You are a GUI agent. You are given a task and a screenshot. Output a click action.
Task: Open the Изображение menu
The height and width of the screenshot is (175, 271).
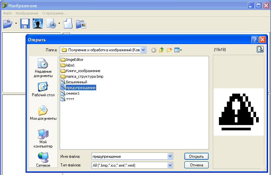[27, 13]
